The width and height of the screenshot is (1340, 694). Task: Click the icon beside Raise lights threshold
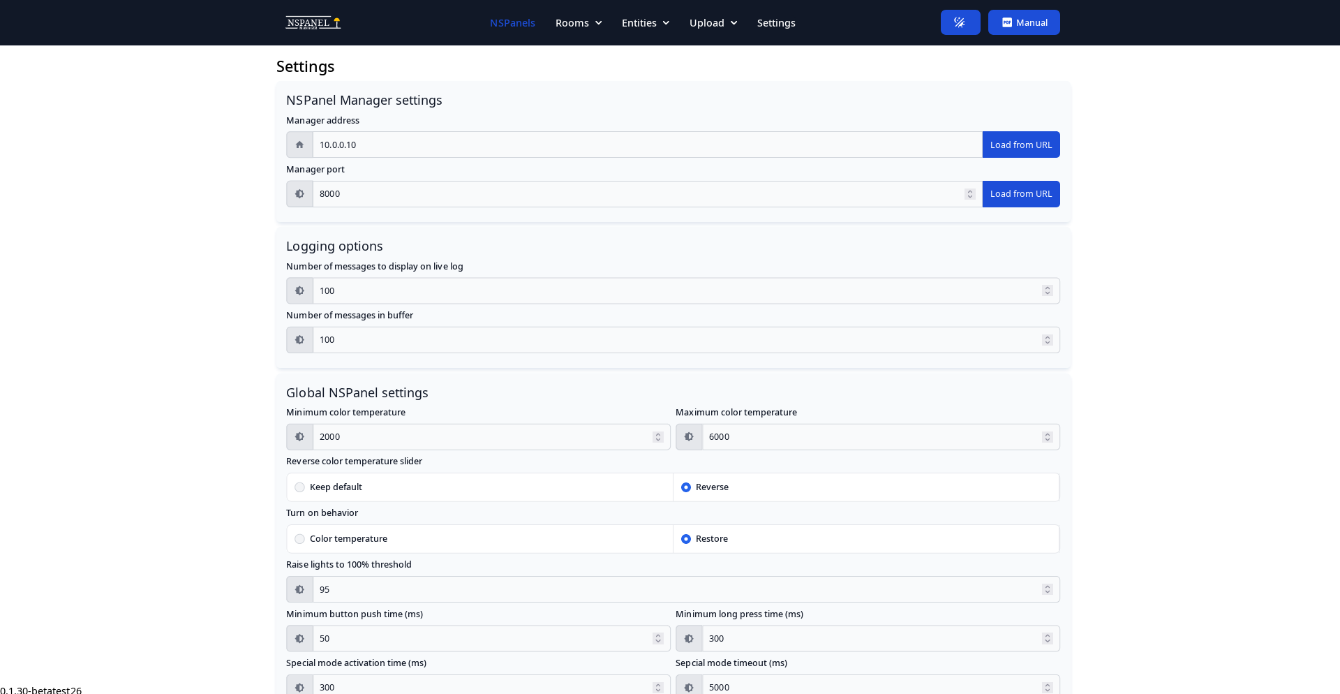[x=299, y=589]
